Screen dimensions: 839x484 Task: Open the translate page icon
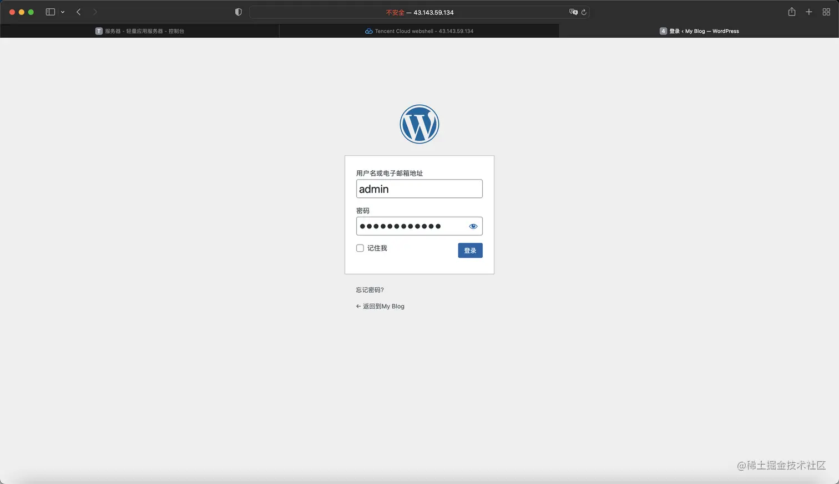pyautogui.click(x=573, y=12)
